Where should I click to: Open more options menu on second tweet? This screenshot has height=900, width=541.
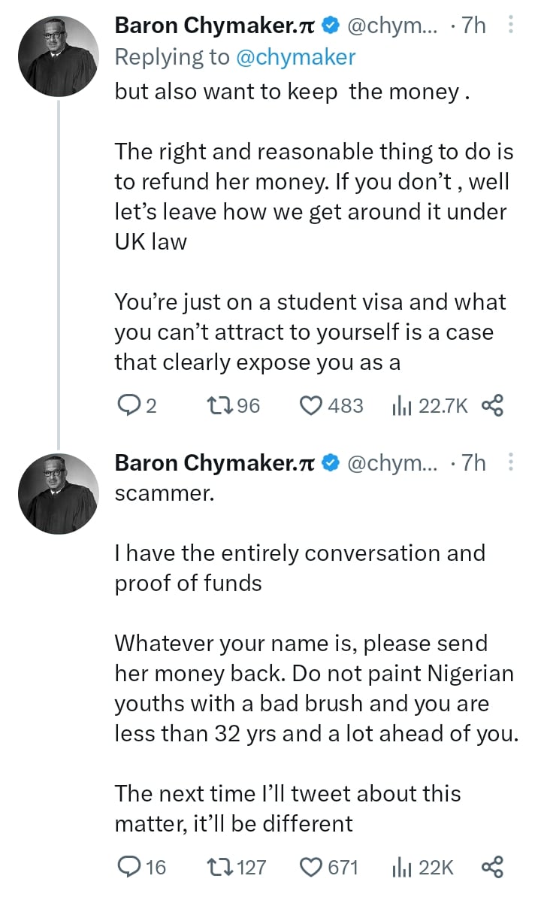pyautogui.click(x=511, y=462)
